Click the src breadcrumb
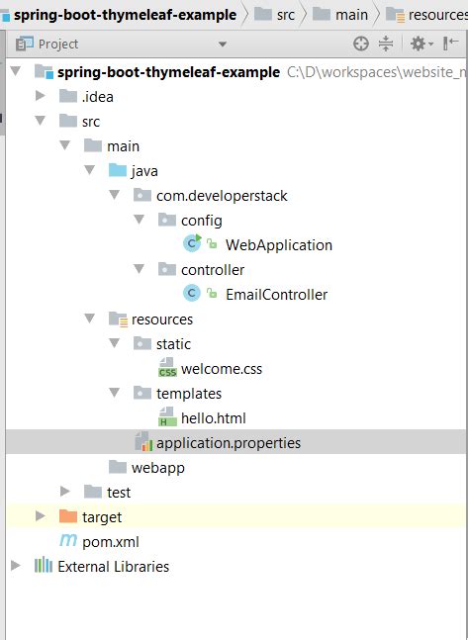The height and width of the screenshot is (640, 468). coord(286,15)
